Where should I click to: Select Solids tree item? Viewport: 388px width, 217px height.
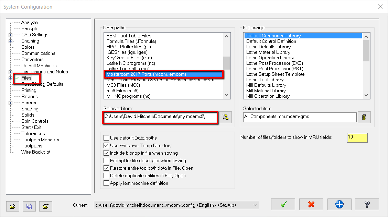pyautogui.click(x=28, y=115)
